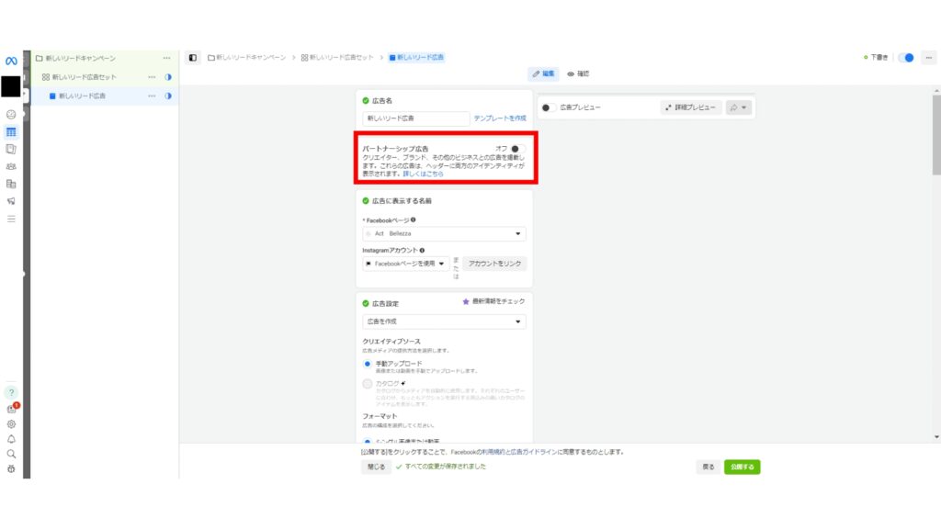This screenshot has height=529, width=941.
Task: Click the megaphone ads icon in sidebar
Action: click(x=11, y=199)
